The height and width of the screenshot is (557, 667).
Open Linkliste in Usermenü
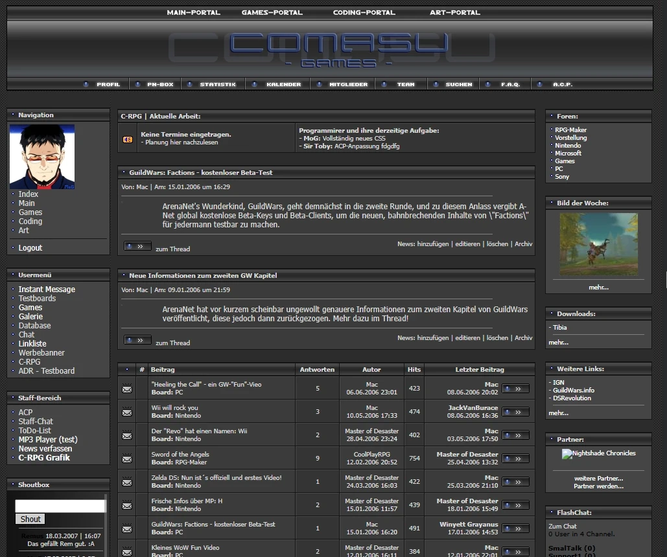click(32, 343)
